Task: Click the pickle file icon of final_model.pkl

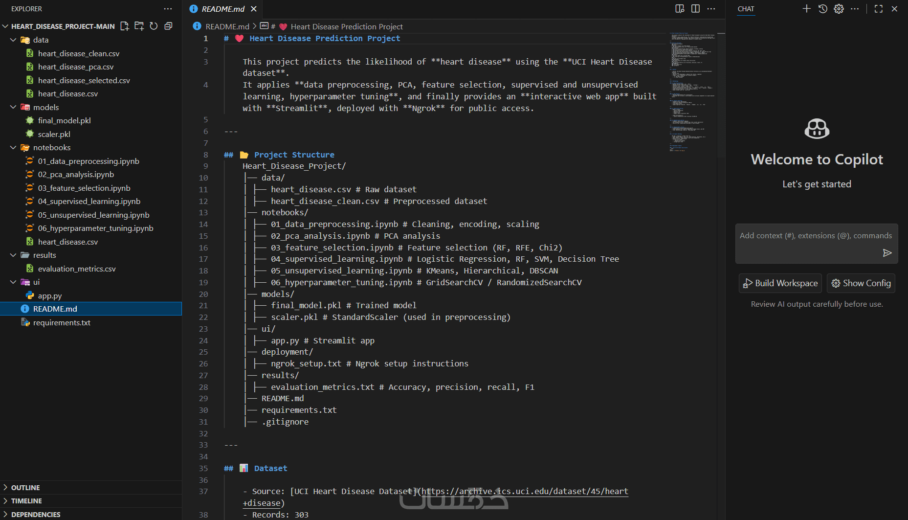Action: point(30,120)
